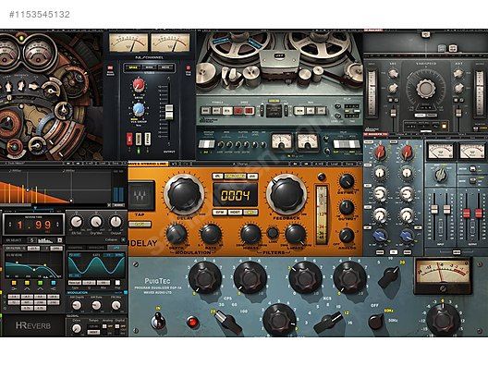The width and height of the screenshot is (488, 366).
Task: Click the H-Reverb logo
Action: [x=33, y=326]
